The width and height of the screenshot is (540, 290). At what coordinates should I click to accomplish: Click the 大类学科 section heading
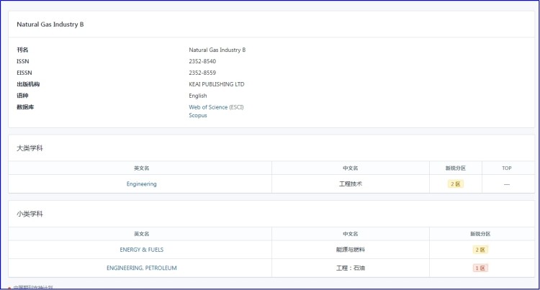click(x=30, y=148)
